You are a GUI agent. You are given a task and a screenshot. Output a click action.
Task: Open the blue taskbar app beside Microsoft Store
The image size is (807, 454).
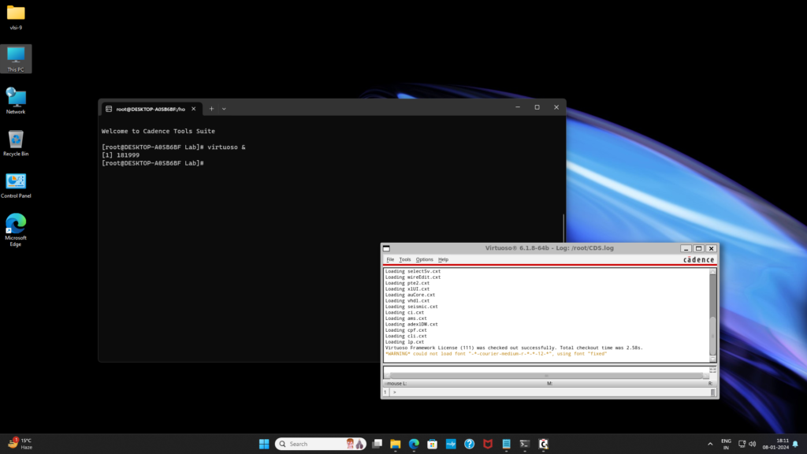point(451,444)
